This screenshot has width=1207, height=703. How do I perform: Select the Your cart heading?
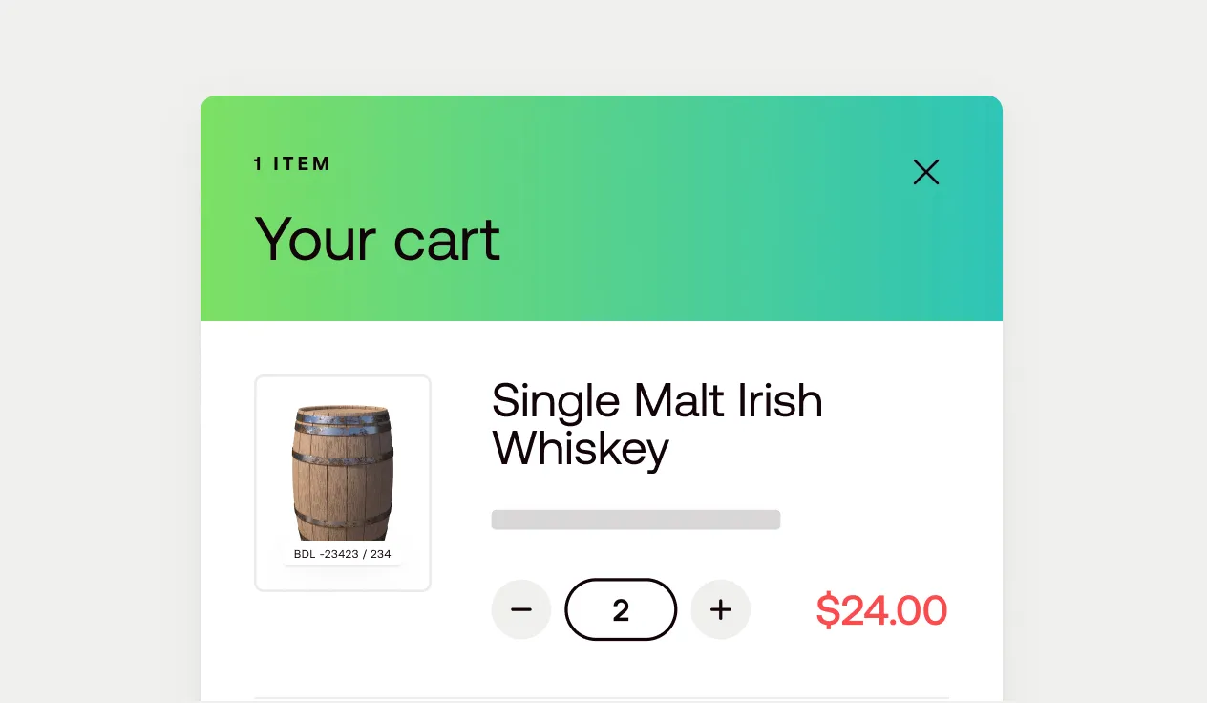click(x=376, y=240)
